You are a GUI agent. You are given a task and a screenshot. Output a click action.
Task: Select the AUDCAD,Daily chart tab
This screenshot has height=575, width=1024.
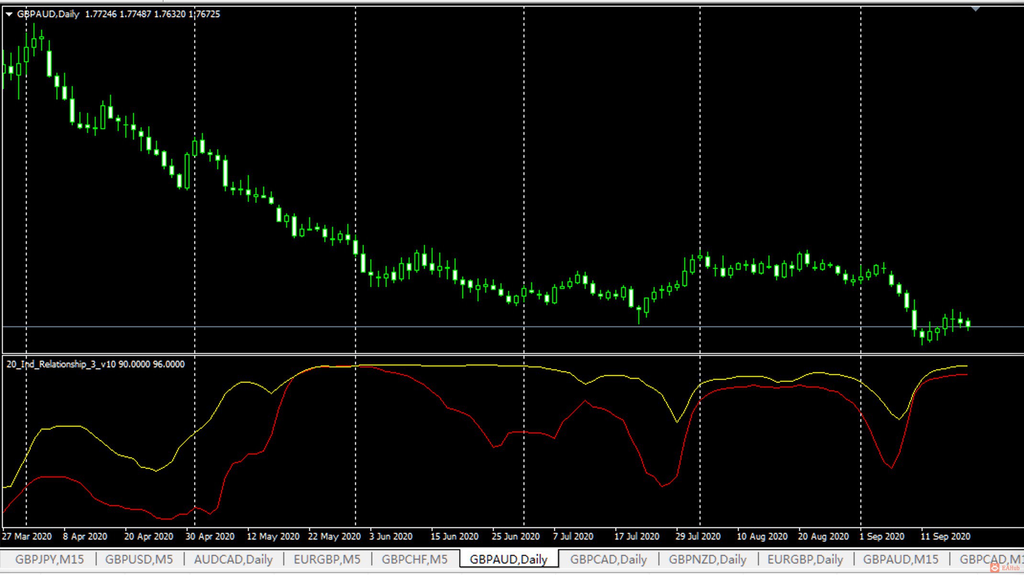click(x=234, y=559)
